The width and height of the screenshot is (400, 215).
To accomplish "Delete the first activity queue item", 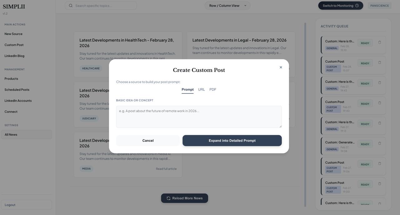I will point(379,42).
